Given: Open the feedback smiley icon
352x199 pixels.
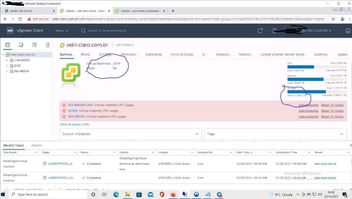Looking at the screenshot, I should (x=348, y=31).
